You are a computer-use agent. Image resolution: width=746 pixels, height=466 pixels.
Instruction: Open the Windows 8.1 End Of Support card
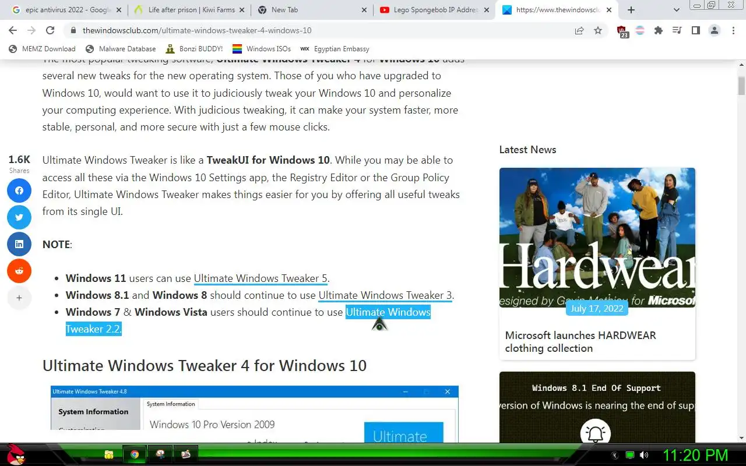tap(597, 407)
